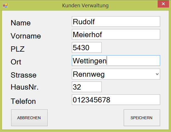Click the PLZ label

[18, 49]
